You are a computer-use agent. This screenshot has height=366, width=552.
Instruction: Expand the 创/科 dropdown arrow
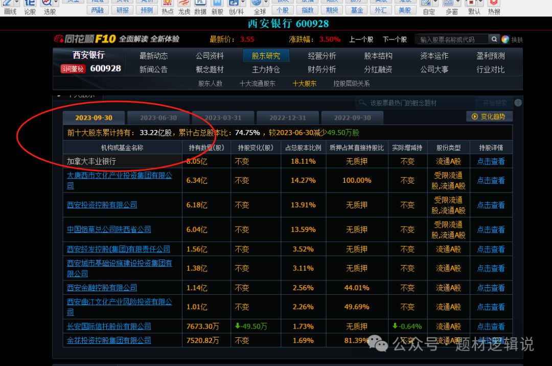point(243,3)
